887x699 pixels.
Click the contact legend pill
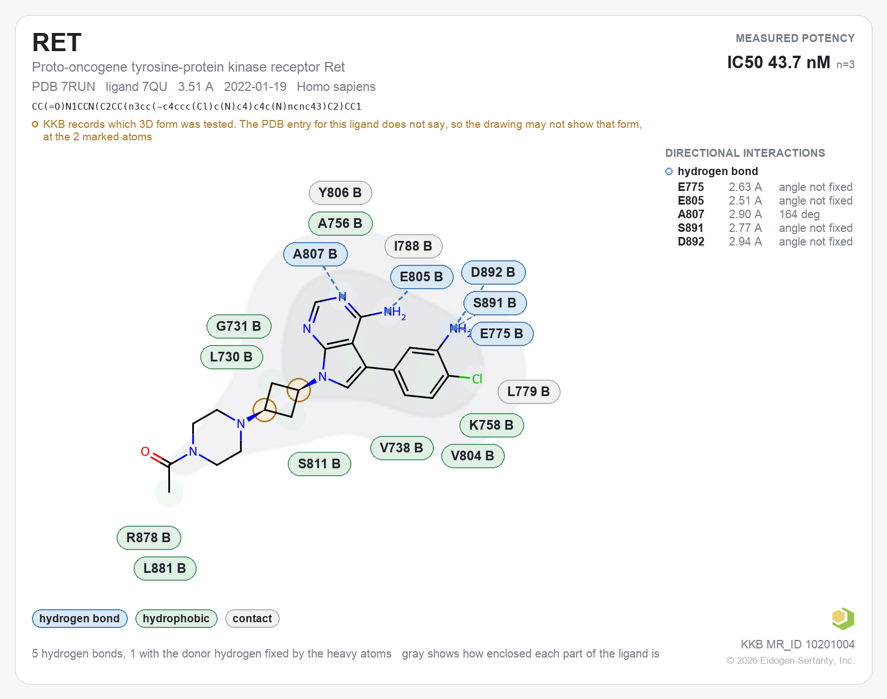click(x=252, y=618)
